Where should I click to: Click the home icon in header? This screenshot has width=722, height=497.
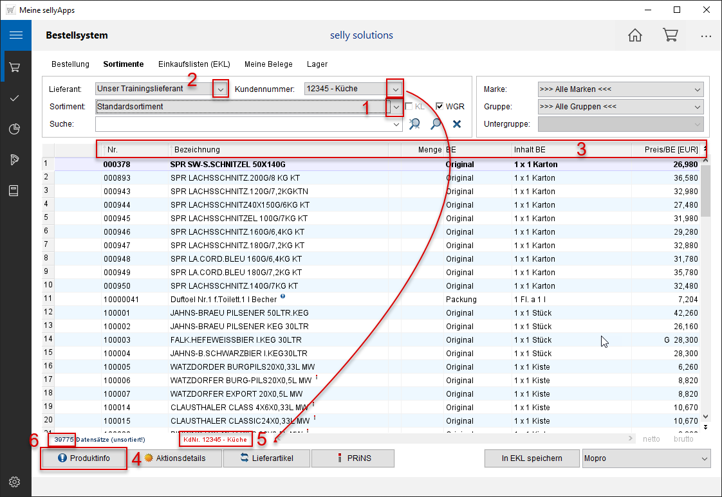[635, 35]
